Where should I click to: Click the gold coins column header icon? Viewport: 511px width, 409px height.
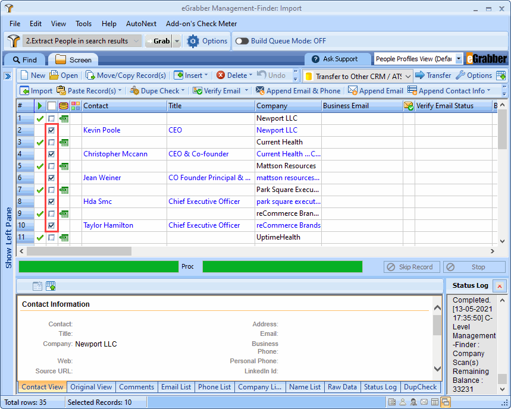(x=64, y=106)
